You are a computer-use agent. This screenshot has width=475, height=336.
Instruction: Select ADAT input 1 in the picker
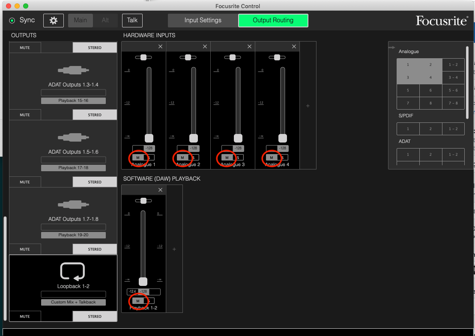408,155
